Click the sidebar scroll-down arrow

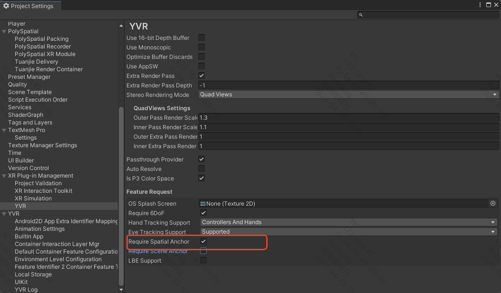pos(121,289)
